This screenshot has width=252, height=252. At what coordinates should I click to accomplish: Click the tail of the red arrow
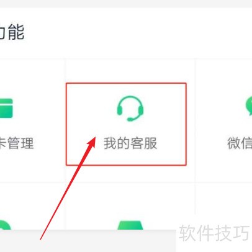click(40, 239)
